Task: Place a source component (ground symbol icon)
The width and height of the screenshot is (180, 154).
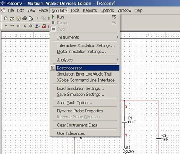Action: click(6, 26)
